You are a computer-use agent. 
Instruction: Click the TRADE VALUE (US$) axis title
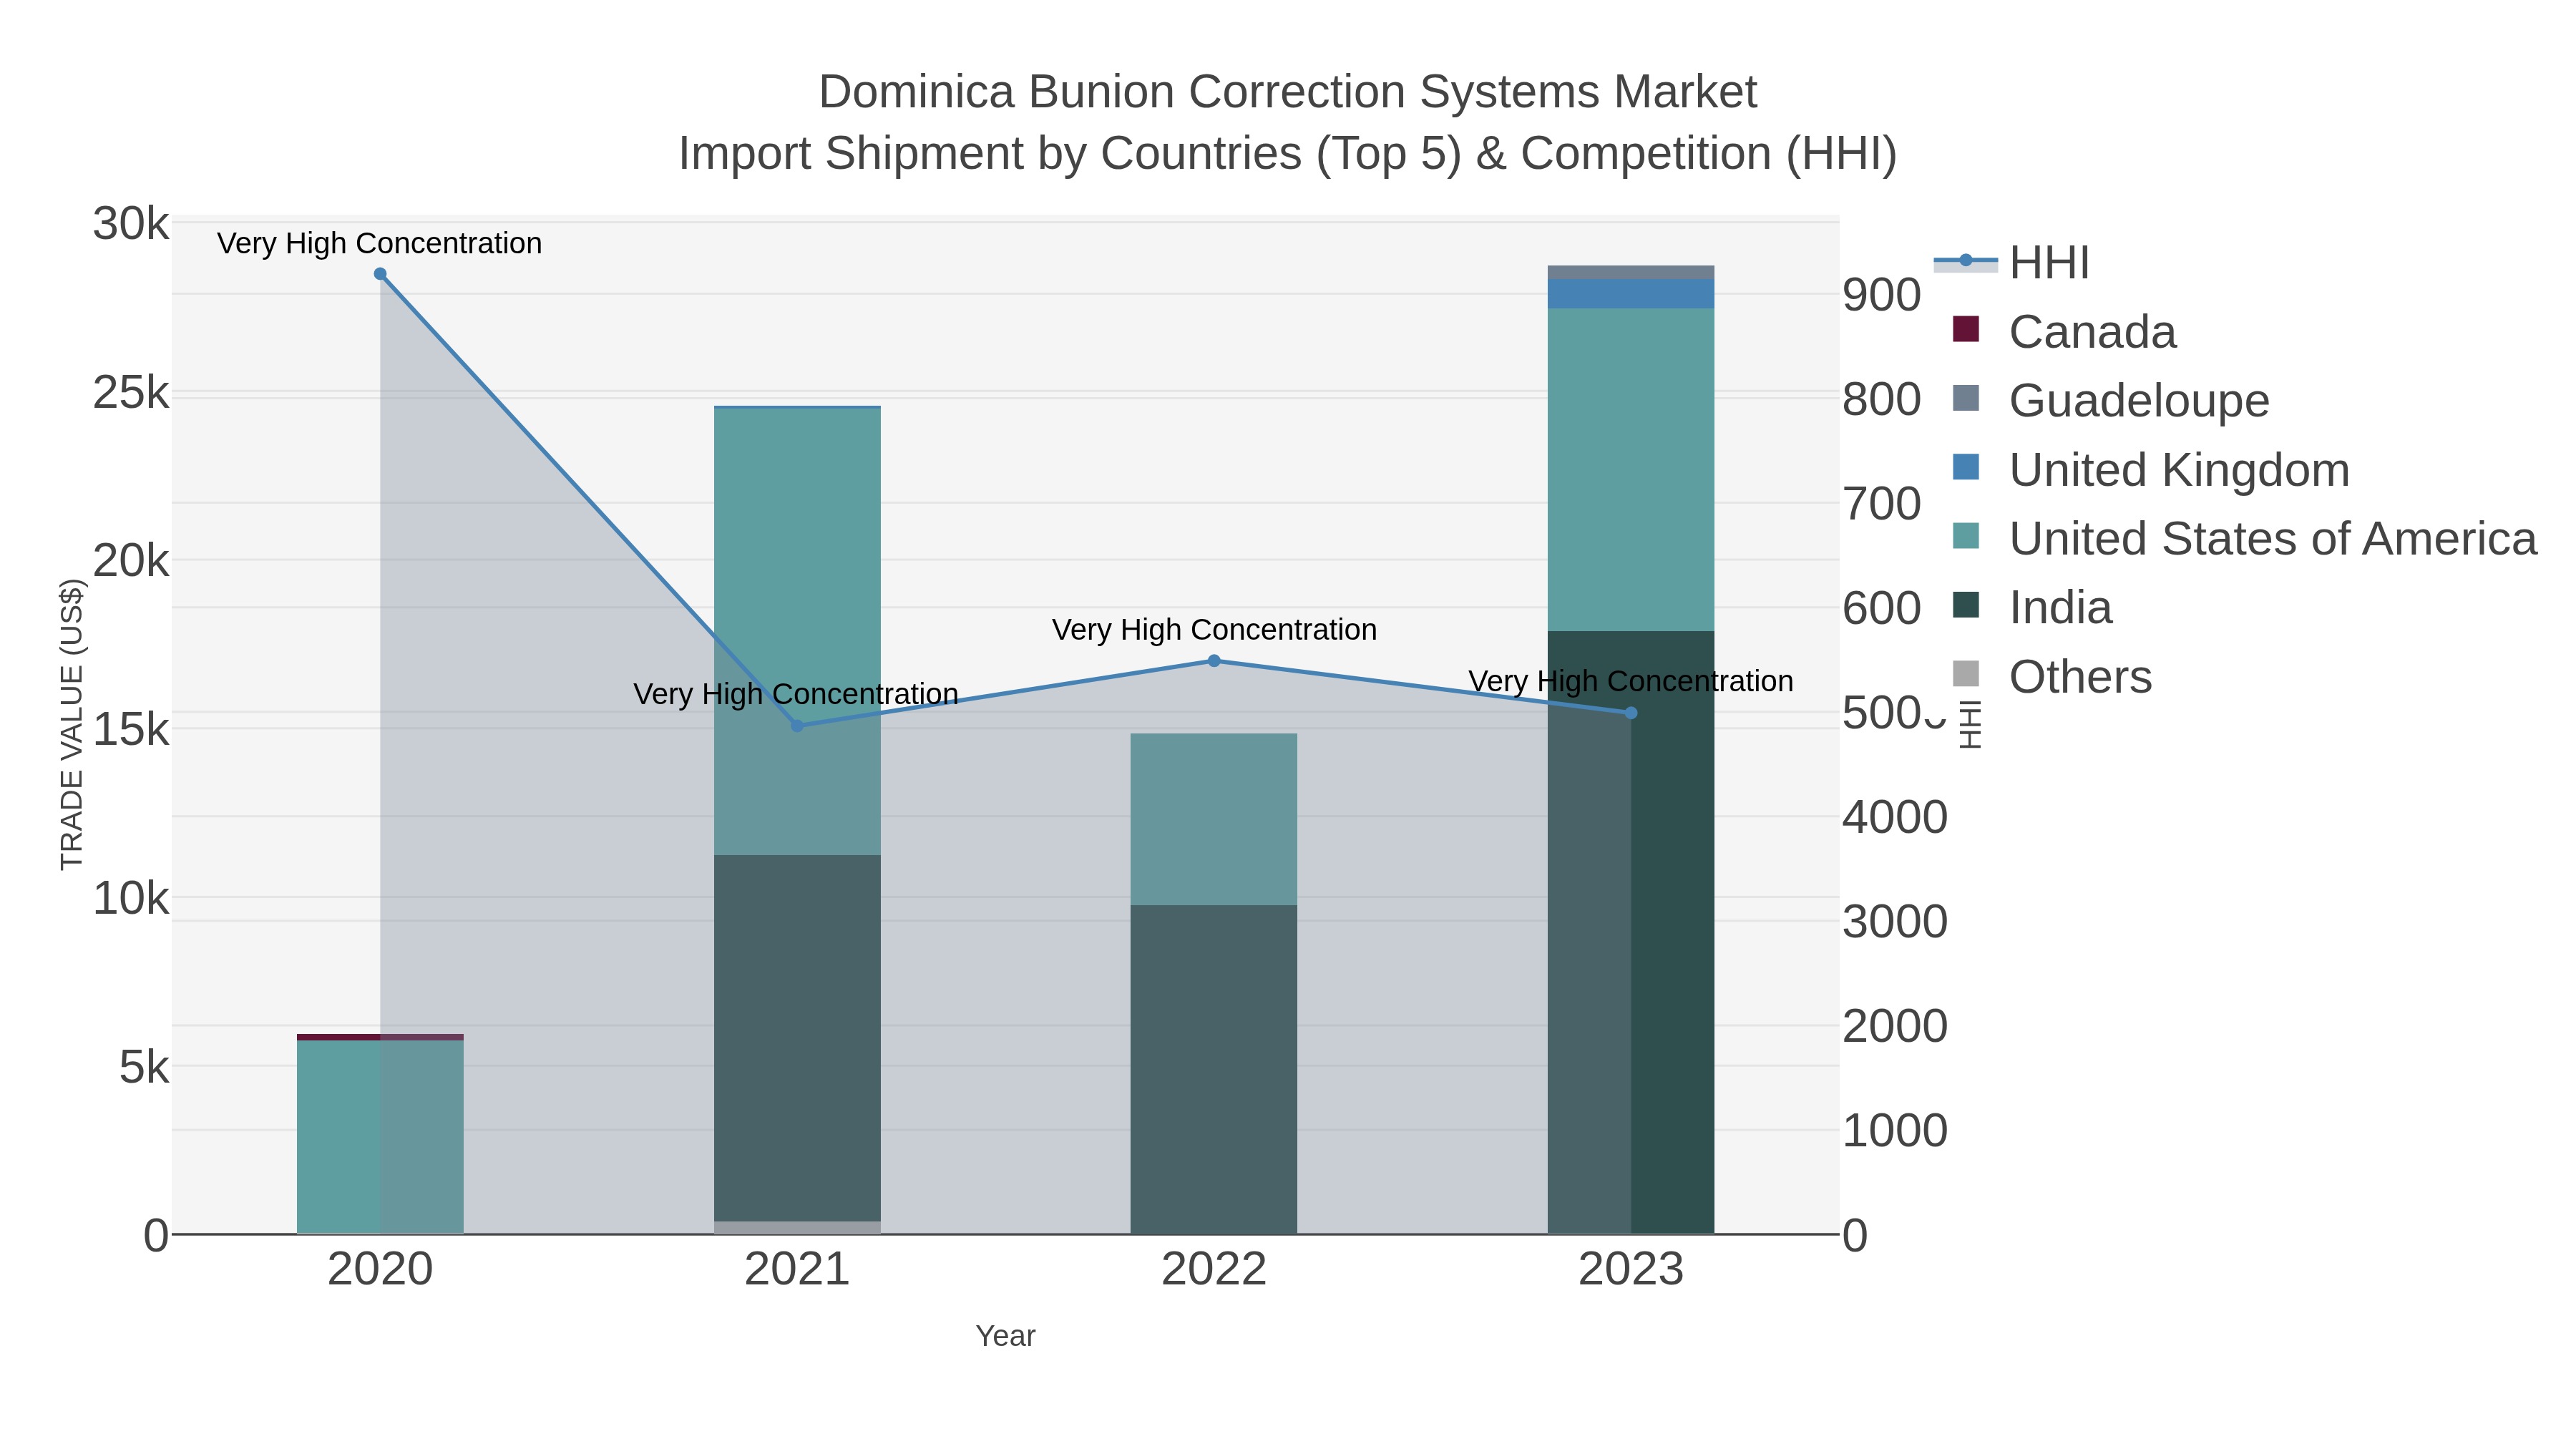(72, 725)
